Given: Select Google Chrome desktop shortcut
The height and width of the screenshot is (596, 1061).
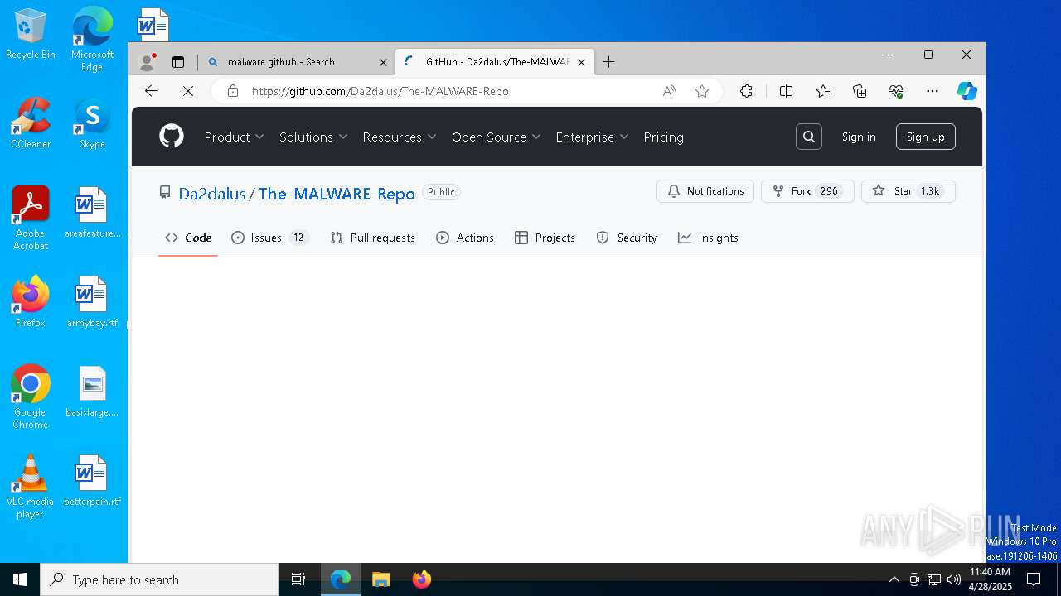Looking at the screenshot, I should [x=31, y=397].
